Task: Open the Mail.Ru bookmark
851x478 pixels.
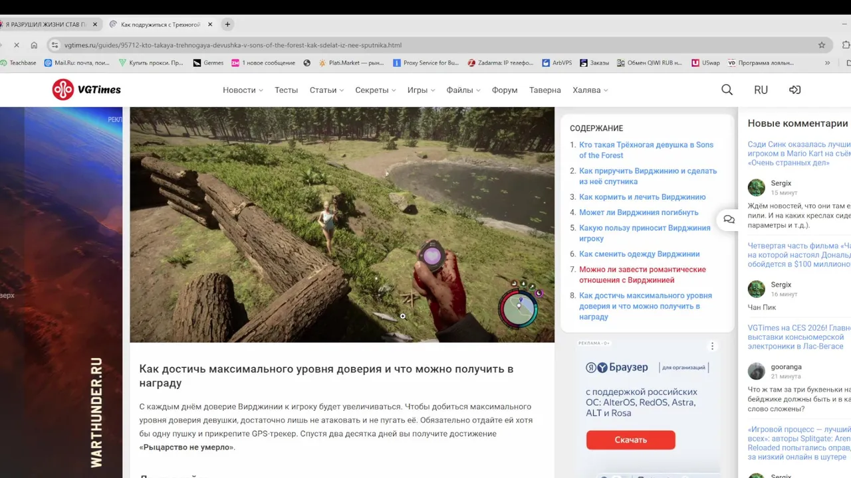Action: 76,63
